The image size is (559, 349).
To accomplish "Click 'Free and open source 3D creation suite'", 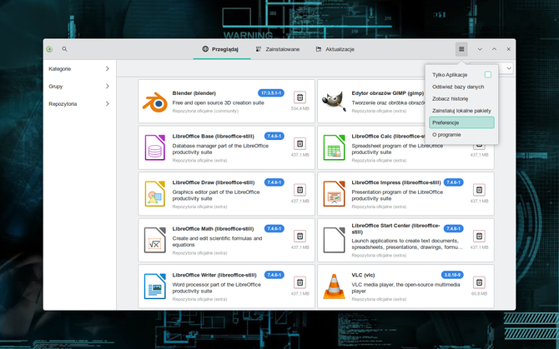I will 219,102.
